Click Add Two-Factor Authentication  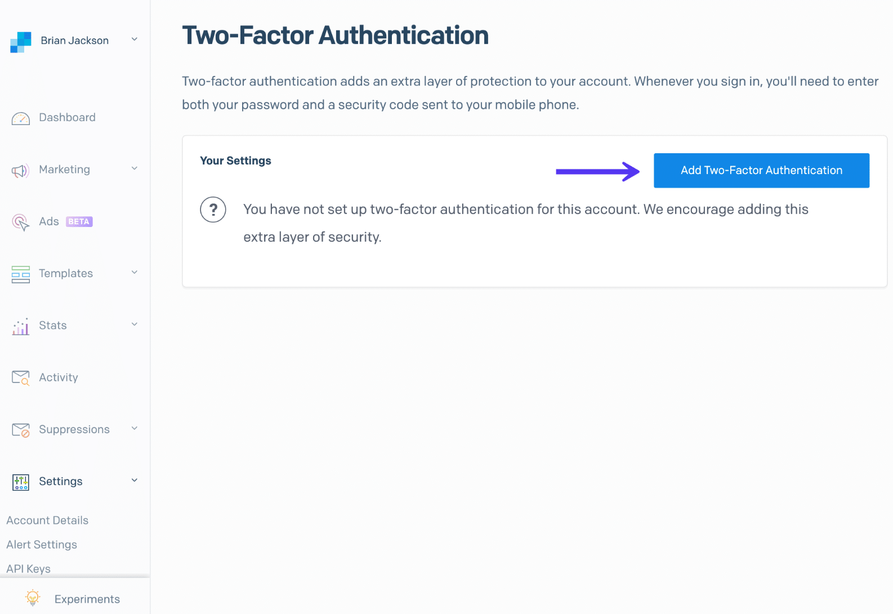(761, 170)
